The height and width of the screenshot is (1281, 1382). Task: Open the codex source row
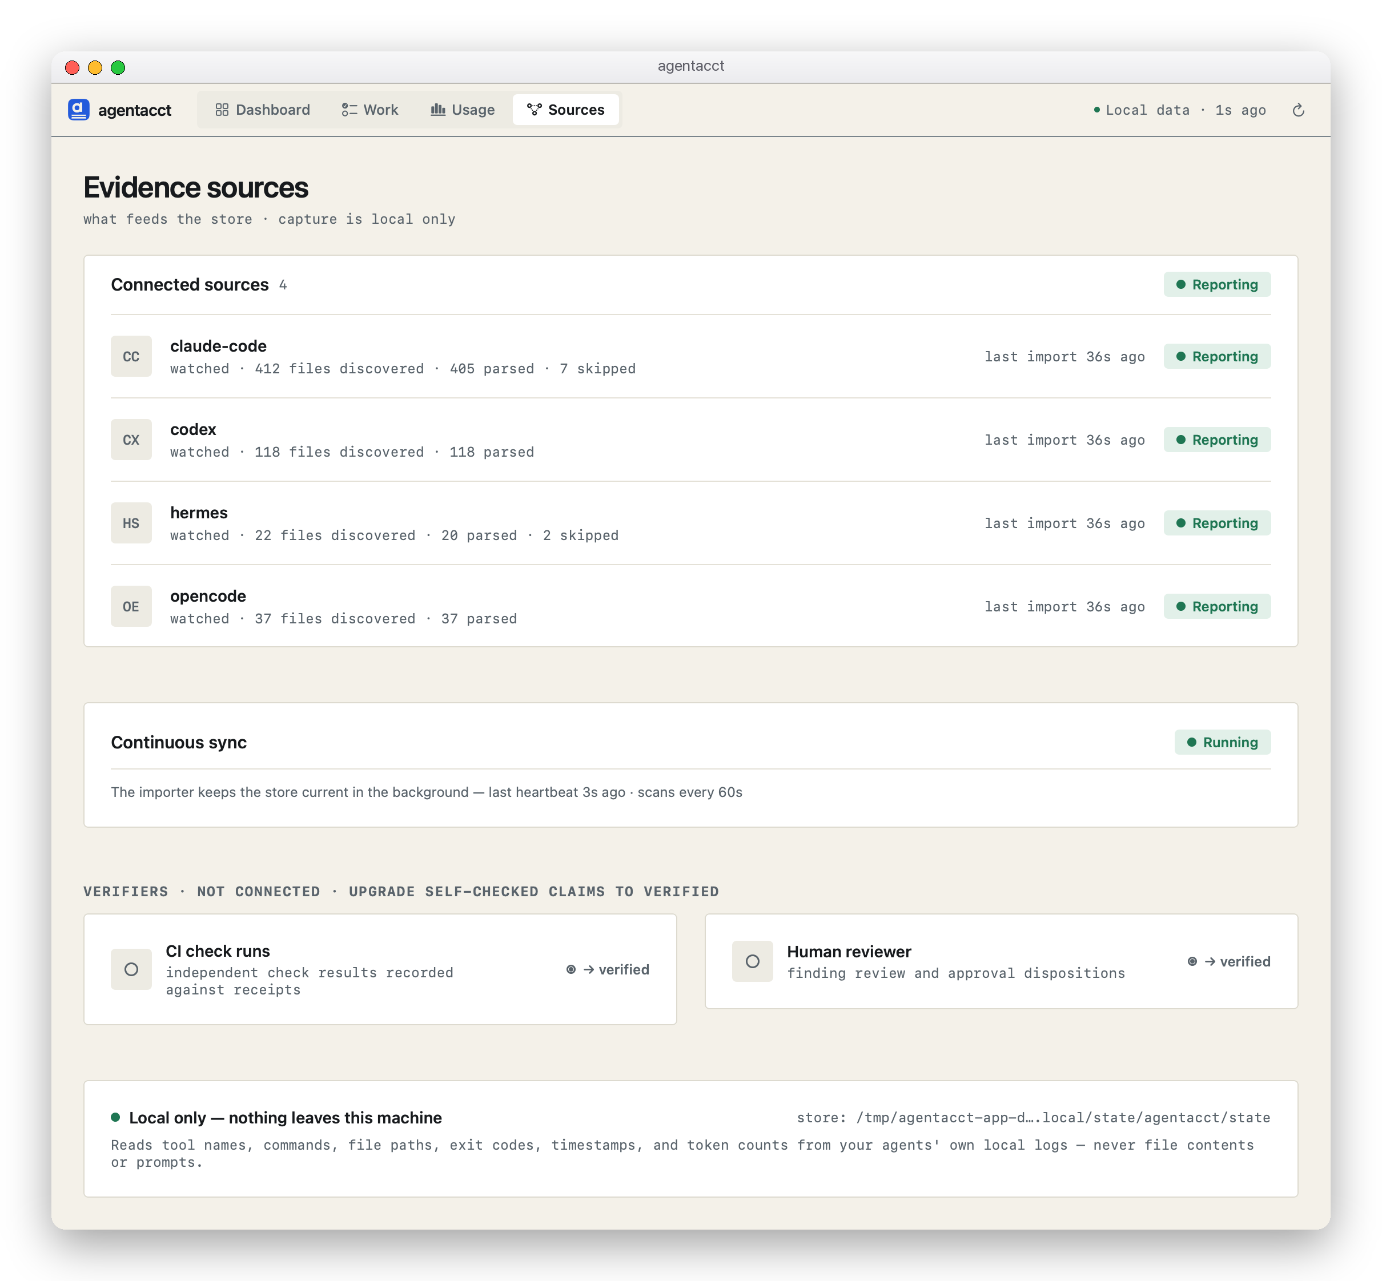pyautogui.click(x=690, y=440)
